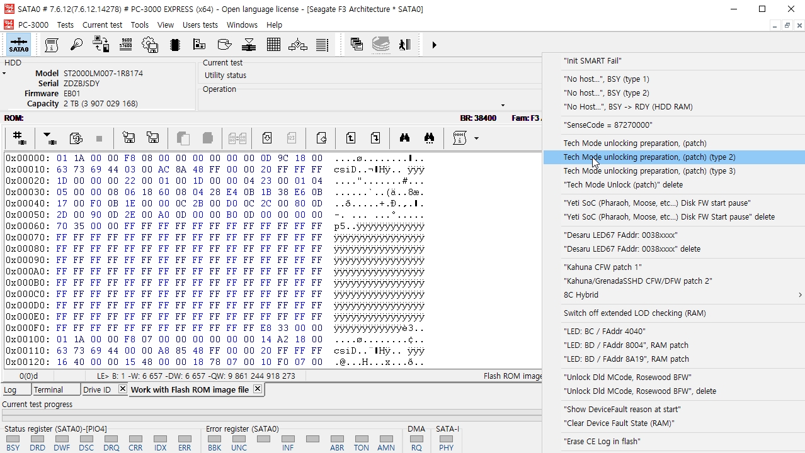This screenshot has width=805, height=453.
Task: Click the chip ROM icon in toolbar
Action: click(x=175, y=45)
